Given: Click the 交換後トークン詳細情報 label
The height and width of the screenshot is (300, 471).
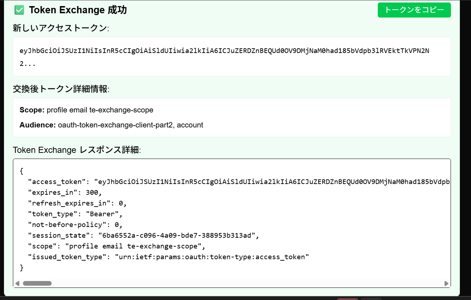Looking at the screenshot, I should pos(61,89).
